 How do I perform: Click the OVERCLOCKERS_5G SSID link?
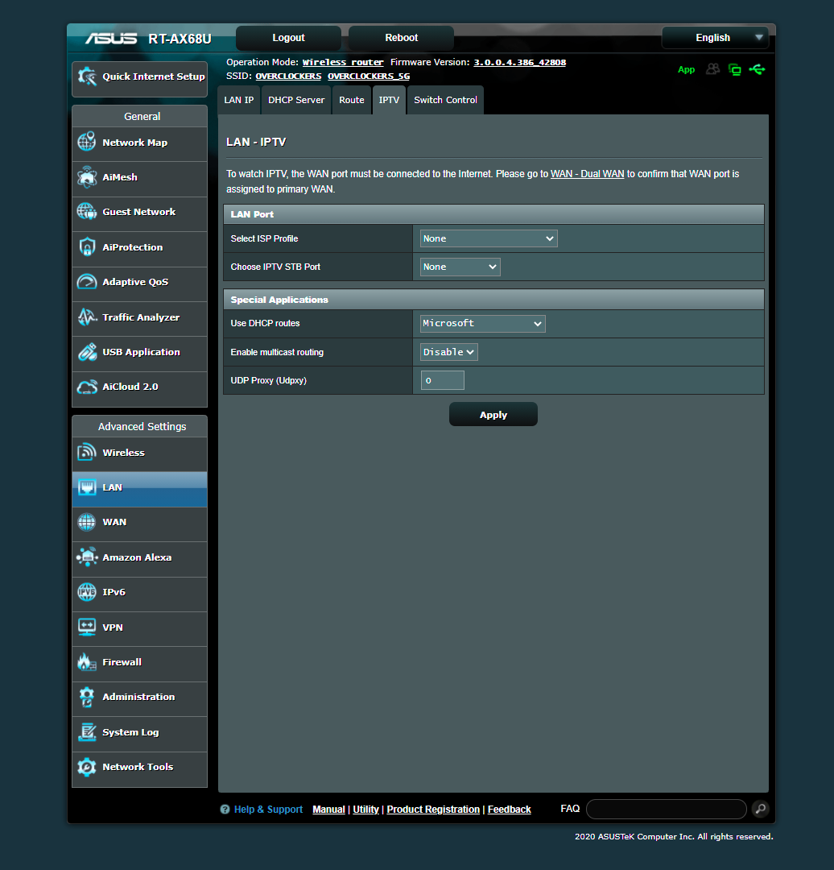(369, 76)
